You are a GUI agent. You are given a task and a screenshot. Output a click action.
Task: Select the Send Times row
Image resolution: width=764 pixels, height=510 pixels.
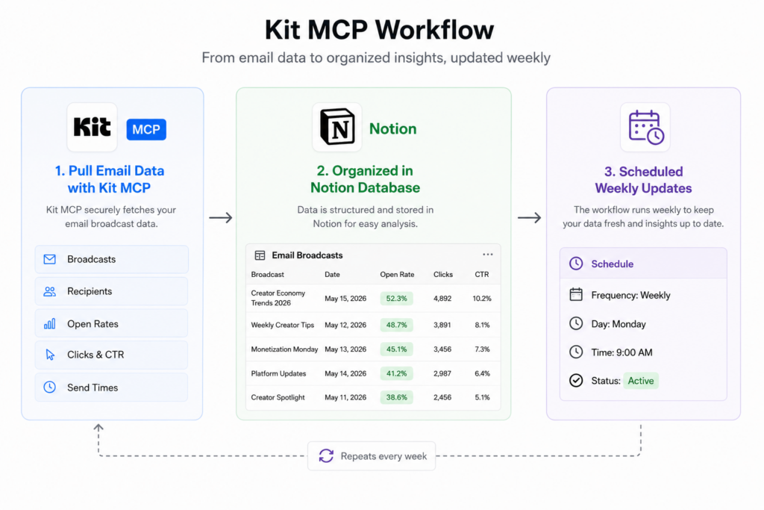pos(112,387)
